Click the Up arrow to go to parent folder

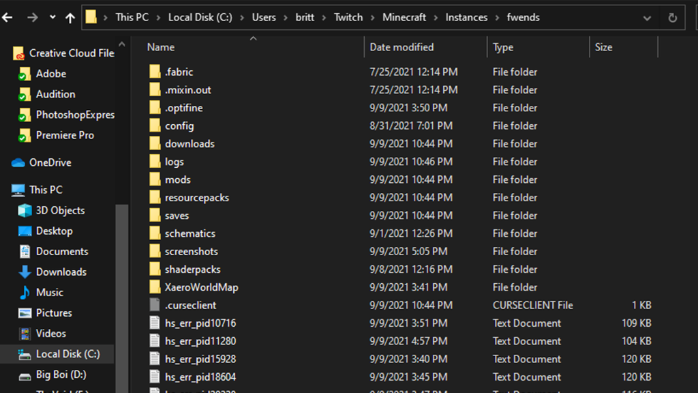pos(69,17)
